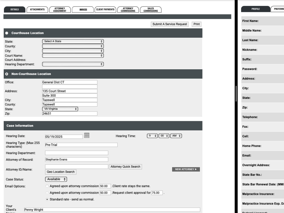Select the Profile tab in right window
The height and width of the screenshot is (213, 284).
tap(256, 9)
